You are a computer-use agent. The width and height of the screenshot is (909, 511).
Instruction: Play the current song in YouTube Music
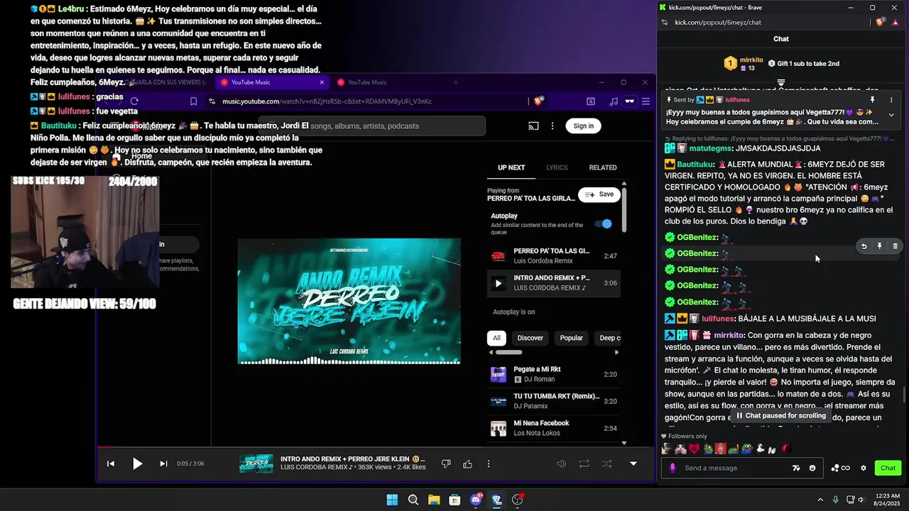tap(137, 463)
